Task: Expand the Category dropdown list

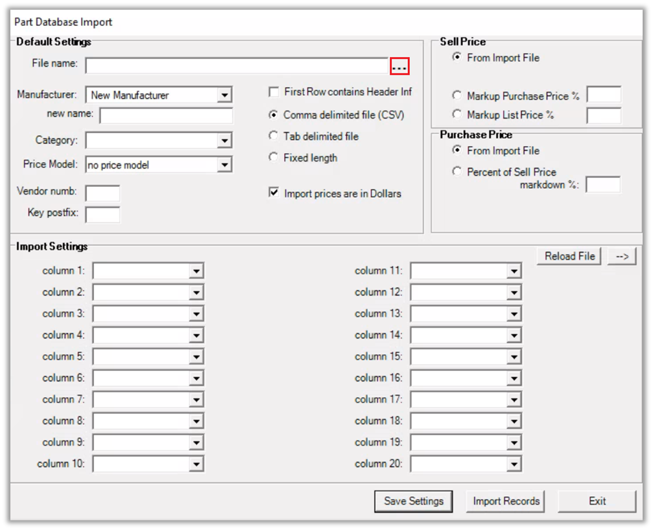Action: (224, 140)
